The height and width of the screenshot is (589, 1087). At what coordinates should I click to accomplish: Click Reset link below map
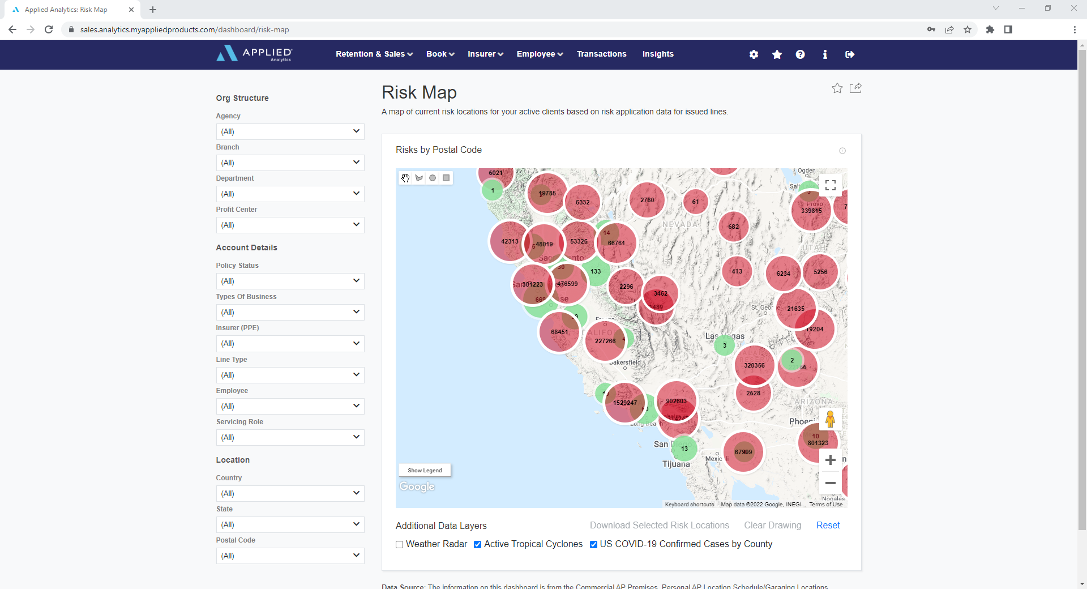pyautogui.click(x=828, y=526)
